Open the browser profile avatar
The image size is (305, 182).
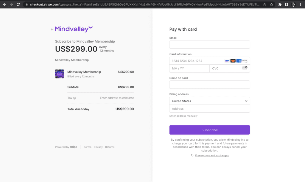pos(294,4)
